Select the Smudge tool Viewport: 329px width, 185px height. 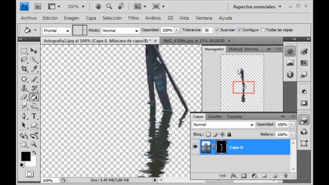24,106
